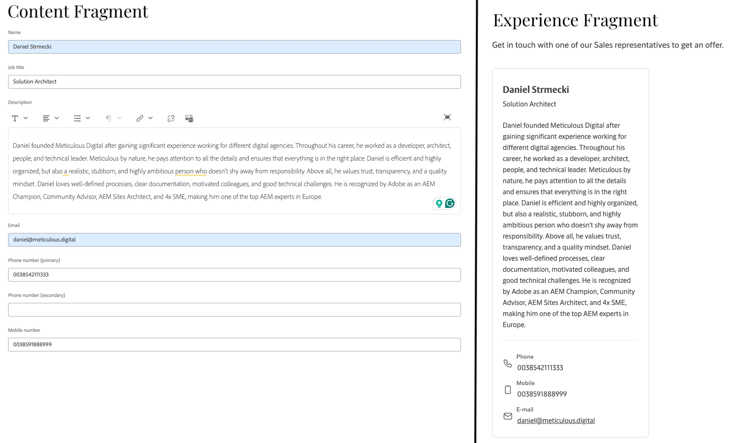Image resolution: width=733 pixels, height=443 pixels.
Task: Click the Mobile label in card
Action: 525,383
